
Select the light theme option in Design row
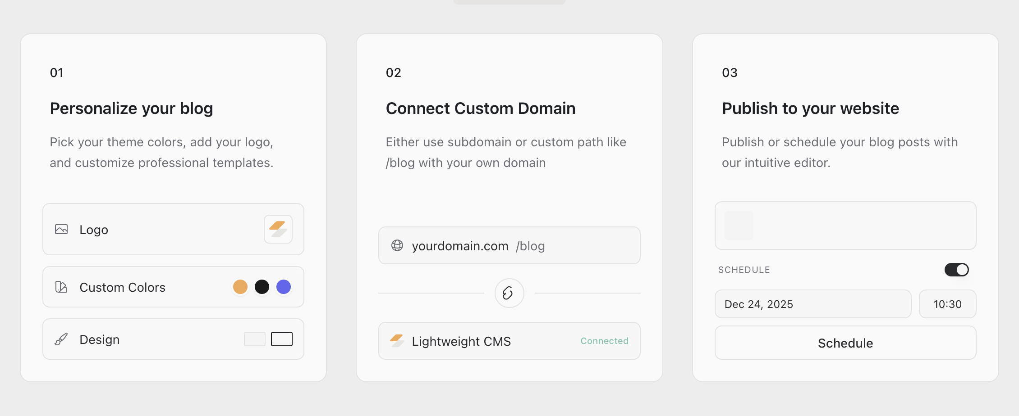254,339
